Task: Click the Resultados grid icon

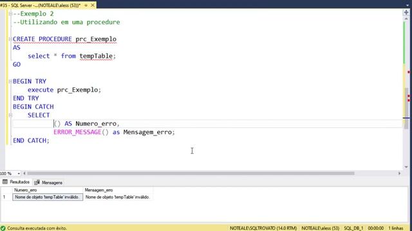Action: click(x=5, y=182)
